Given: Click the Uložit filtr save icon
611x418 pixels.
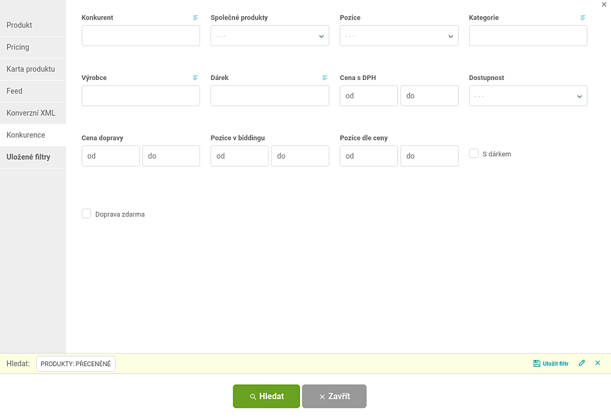Looking at the screenshot, I should coord(536,364).
